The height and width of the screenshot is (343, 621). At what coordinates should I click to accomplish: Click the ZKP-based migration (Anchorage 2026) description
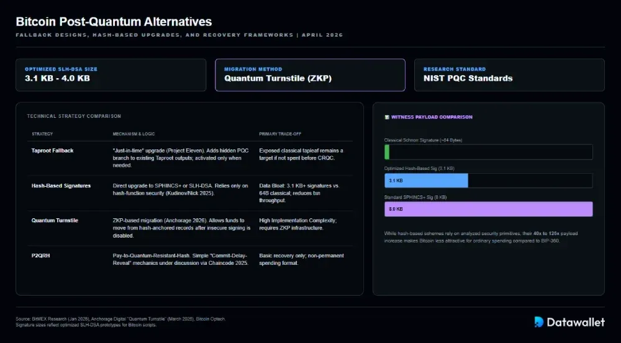tap(181, 228)
